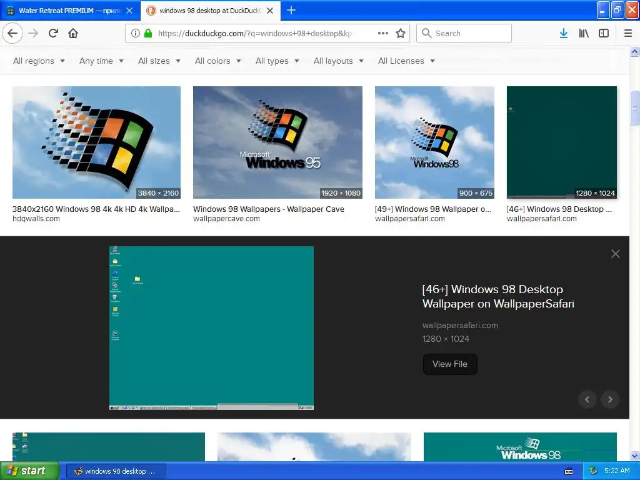Viewport: 640px width, 480px height.
Task: Click the browser Search input field
Action: click(464, 33)
